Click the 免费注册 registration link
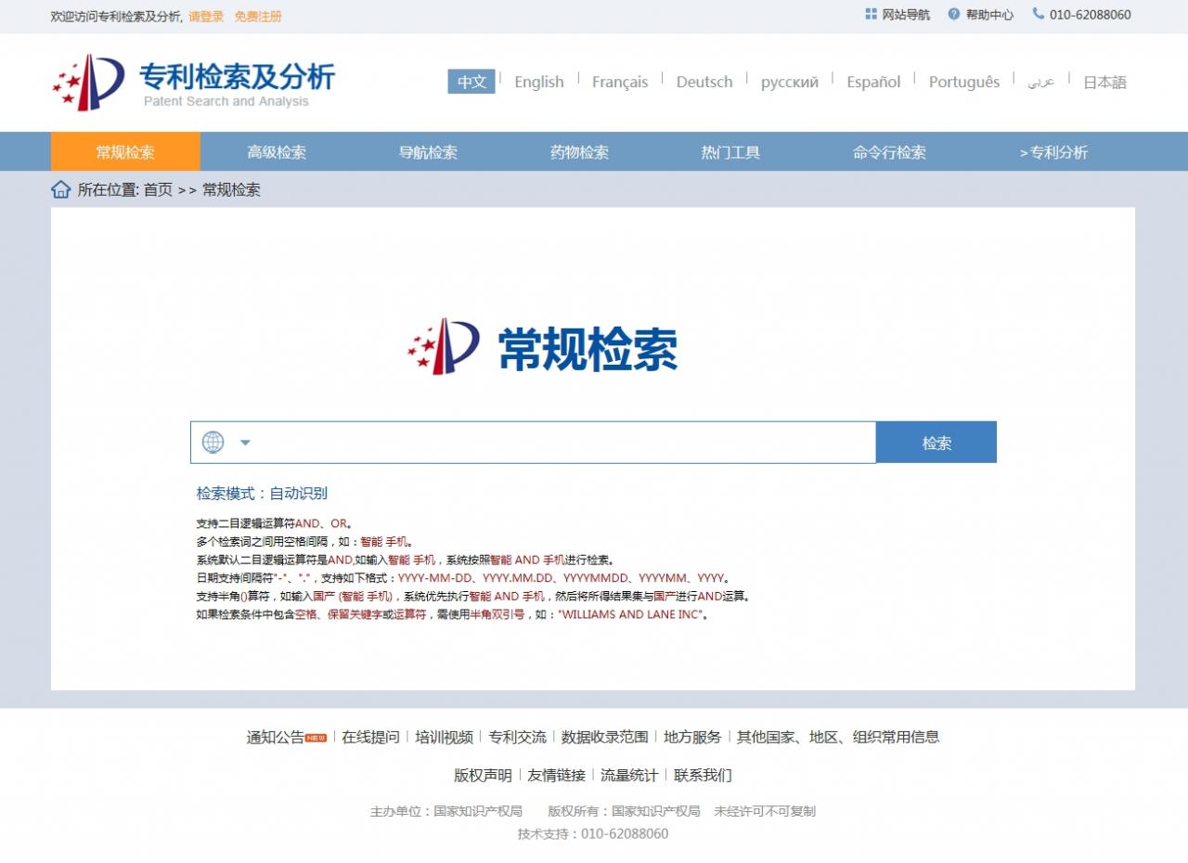The image size is (1188, 863). 258,17
